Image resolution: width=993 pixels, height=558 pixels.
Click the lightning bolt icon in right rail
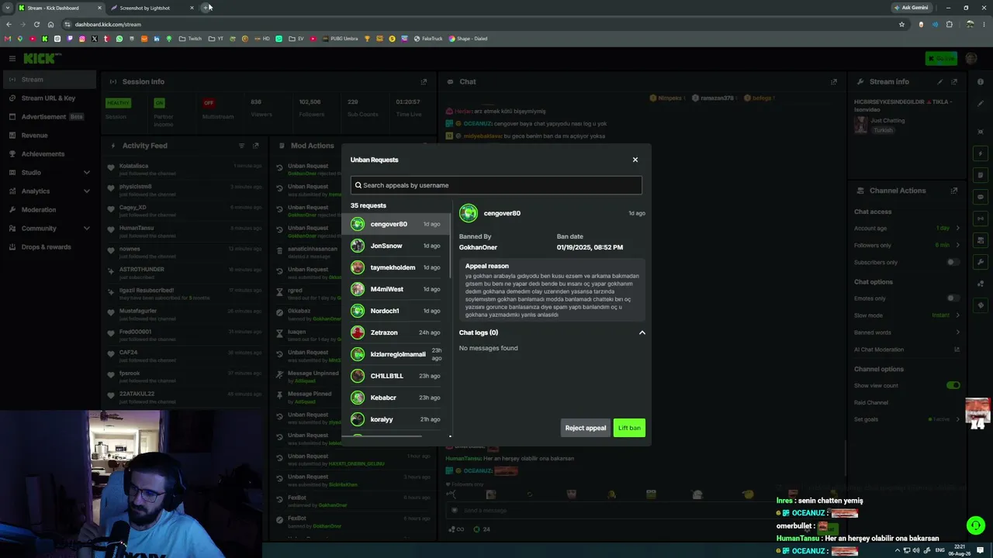[981, 153]
